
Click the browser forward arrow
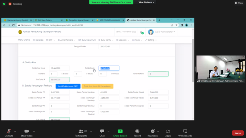[9, 25]
